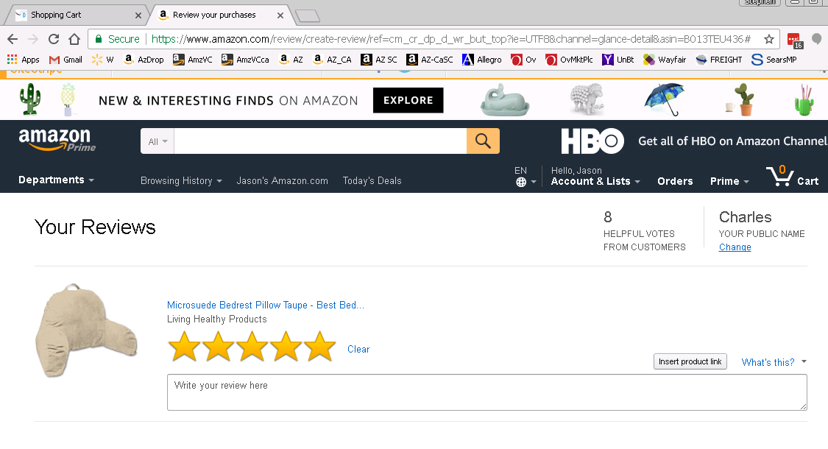Click the Insert product link button

690,361
